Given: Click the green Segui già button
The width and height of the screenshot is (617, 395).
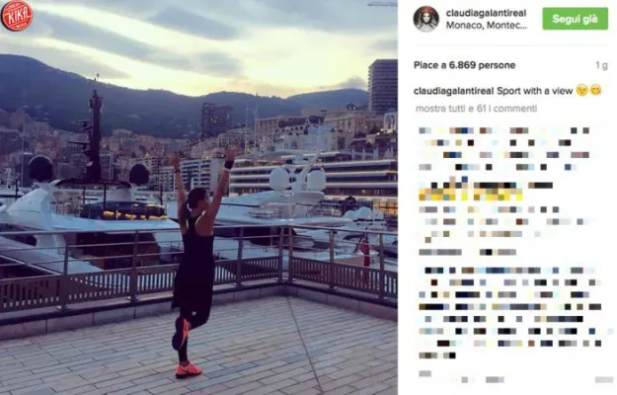Looking at the screenshot, I should [x=575, y=19].
